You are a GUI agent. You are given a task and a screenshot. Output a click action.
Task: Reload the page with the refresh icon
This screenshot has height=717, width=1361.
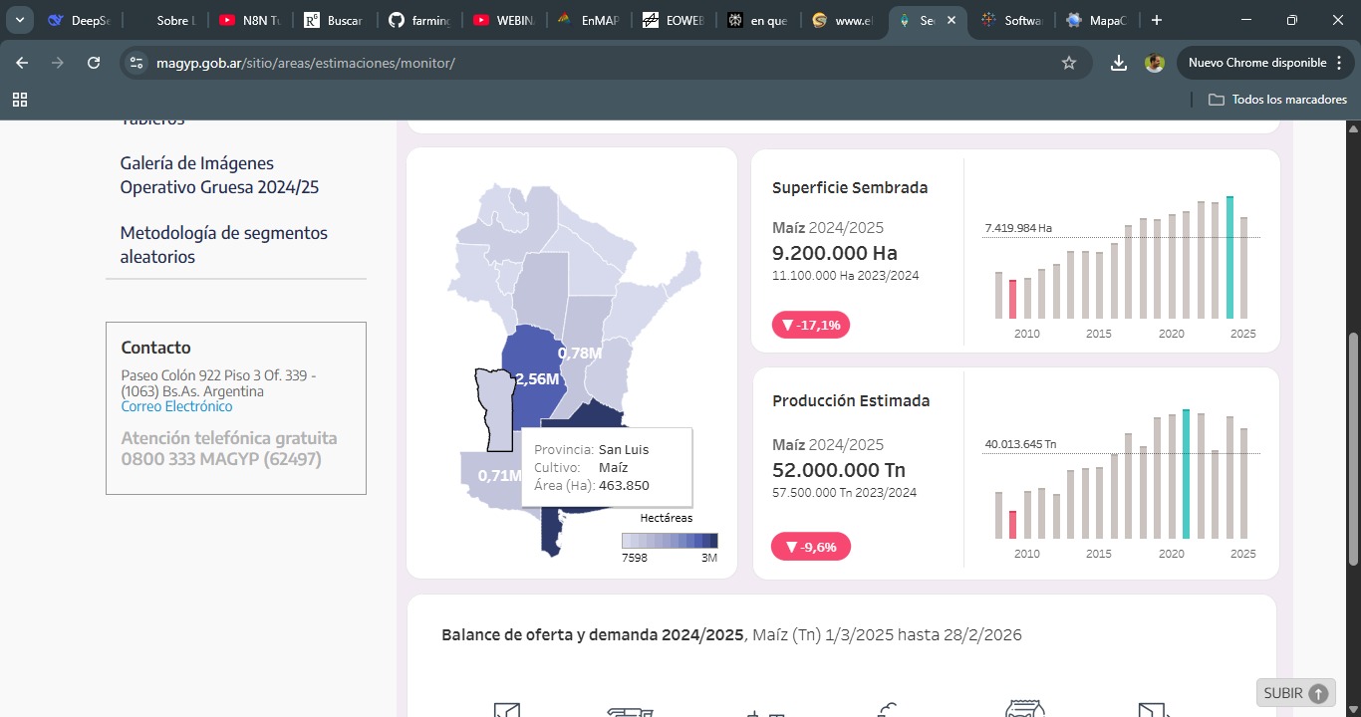tap(94, 63)
